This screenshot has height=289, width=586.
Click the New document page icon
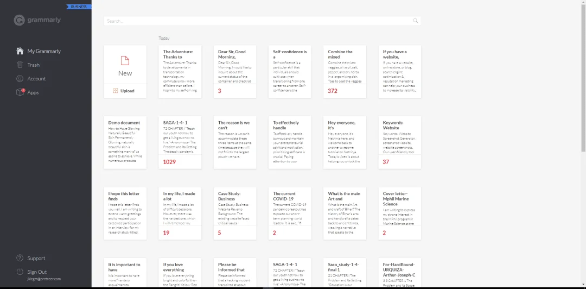coord(125,60)
